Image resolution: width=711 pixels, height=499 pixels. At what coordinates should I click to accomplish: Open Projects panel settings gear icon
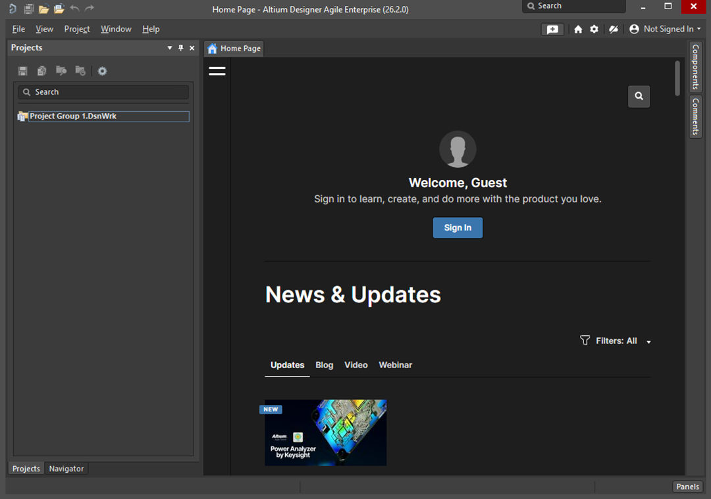[102, 71]
